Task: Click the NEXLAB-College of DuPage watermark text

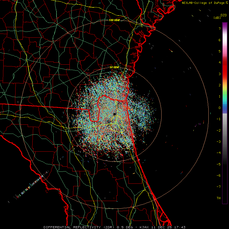Action: coord(205,3)
